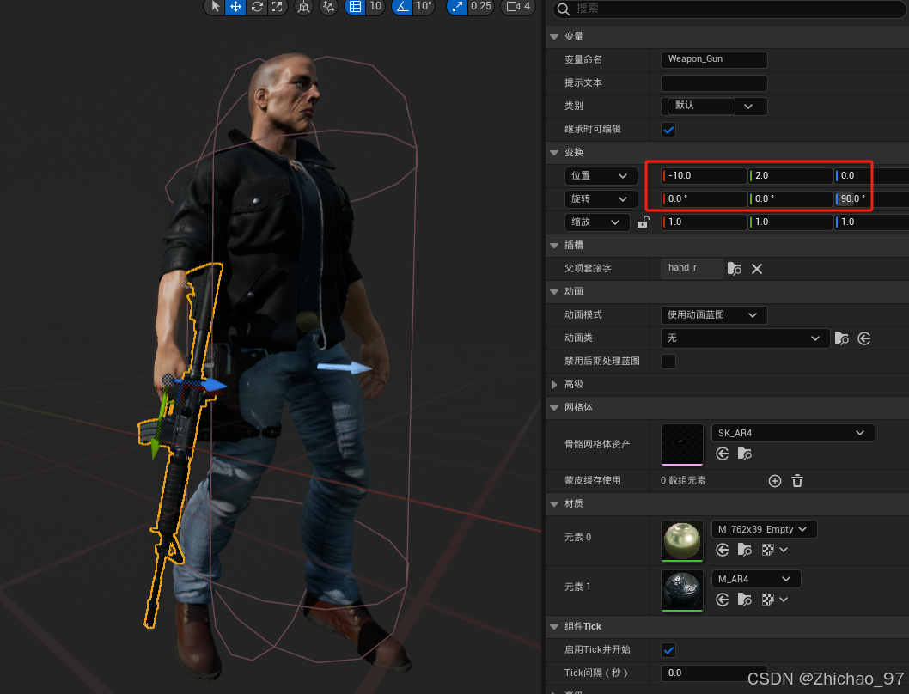909x694 pixels.
Task: Switch to the scale tool
Action: coord(278,6)
